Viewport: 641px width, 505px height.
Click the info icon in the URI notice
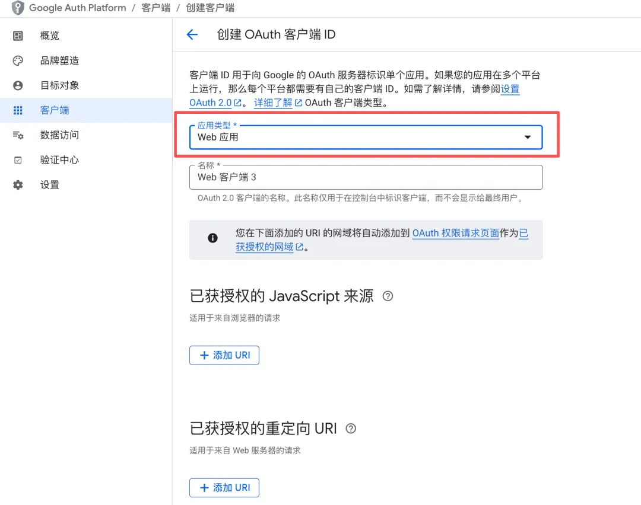pyautogui.click(x=212, y=238)
